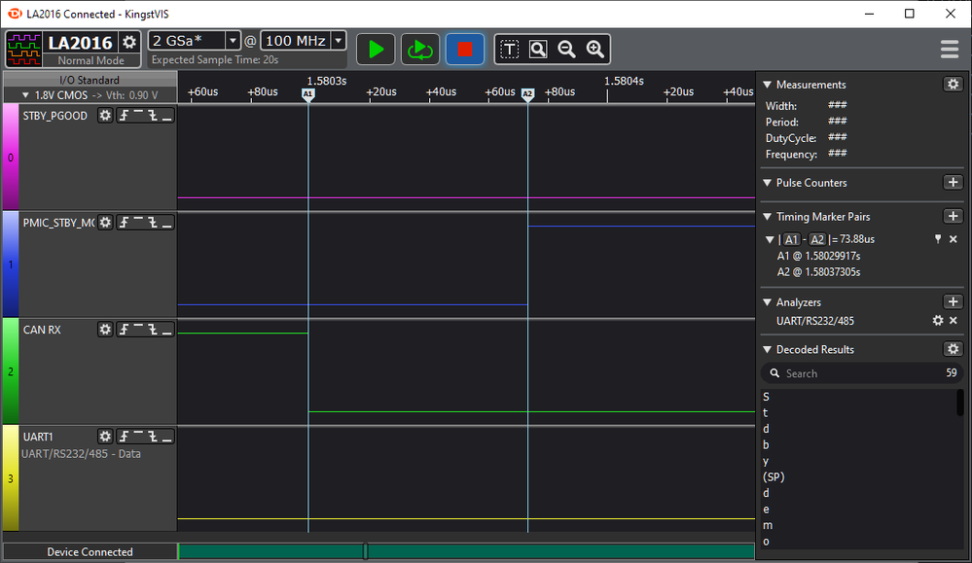Set low level trigger on UART1

tap(166, 437)
